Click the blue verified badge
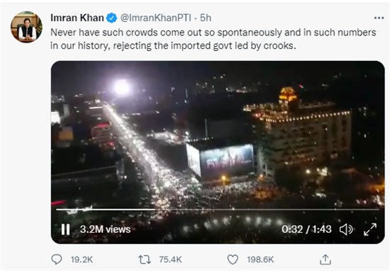Image resolution: width=390 pixels, height=271 pixels. pos(112,18)
